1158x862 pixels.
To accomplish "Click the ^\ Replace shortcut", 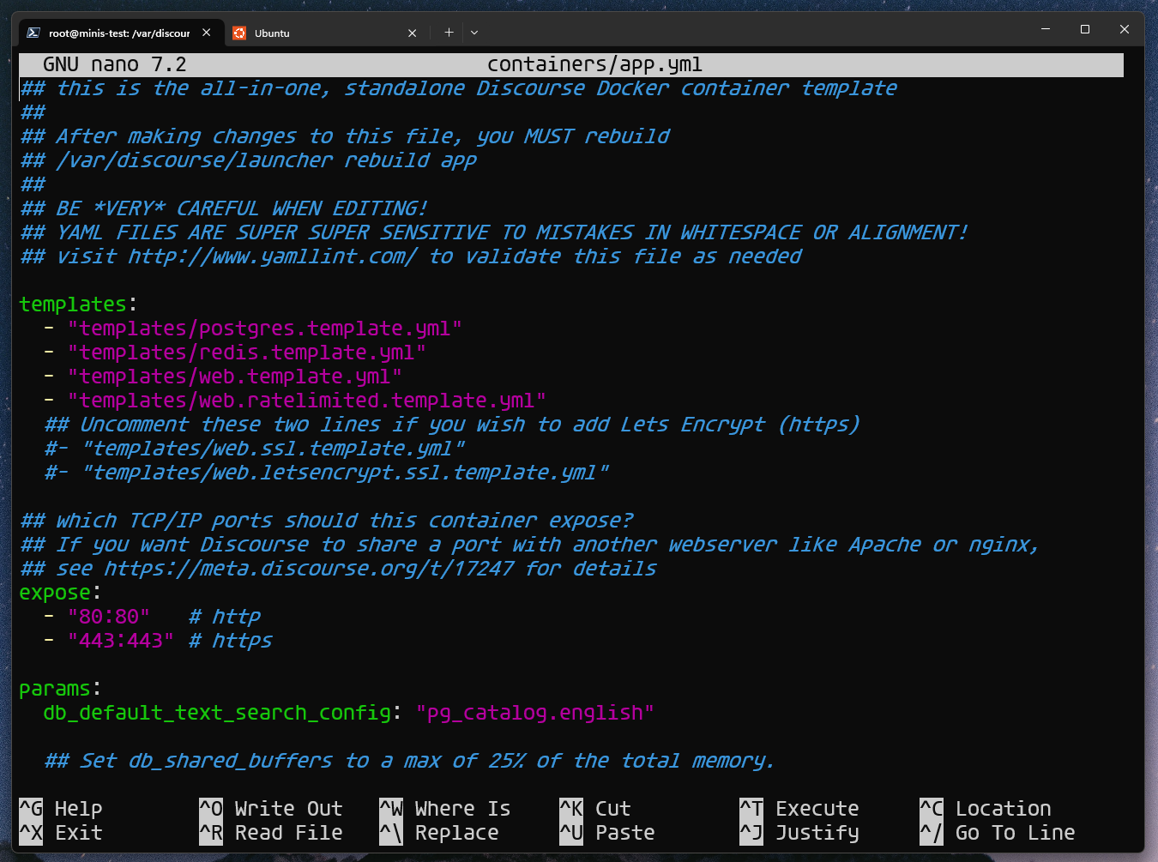I will [439, 833].
